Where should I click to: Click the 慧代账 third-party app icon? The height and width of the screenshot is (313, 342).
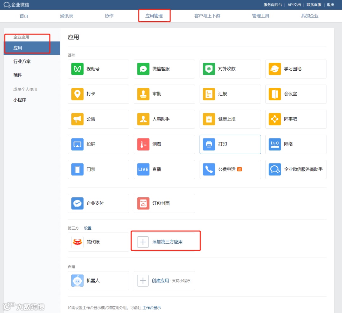pos(77,242)
